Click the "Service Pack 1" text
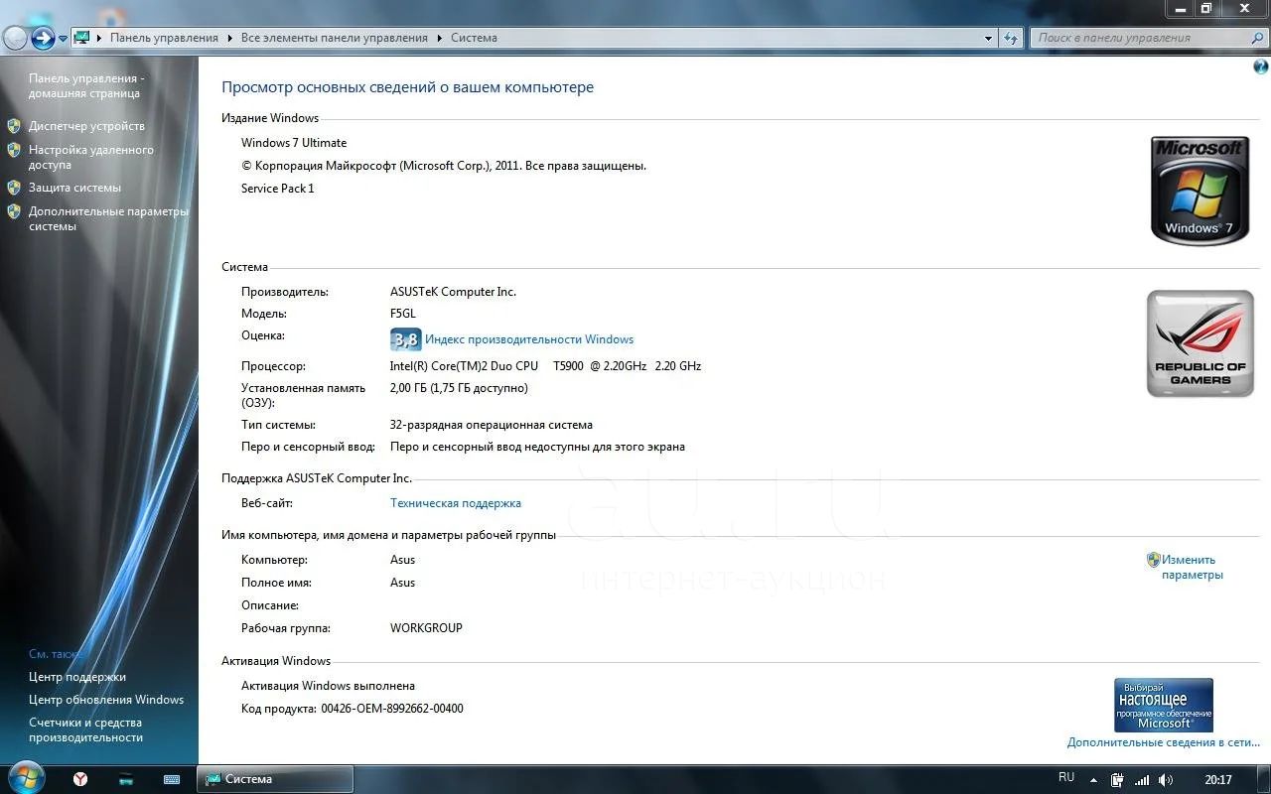The height and width of the screenshot is (794, 1271). [278, 189]
